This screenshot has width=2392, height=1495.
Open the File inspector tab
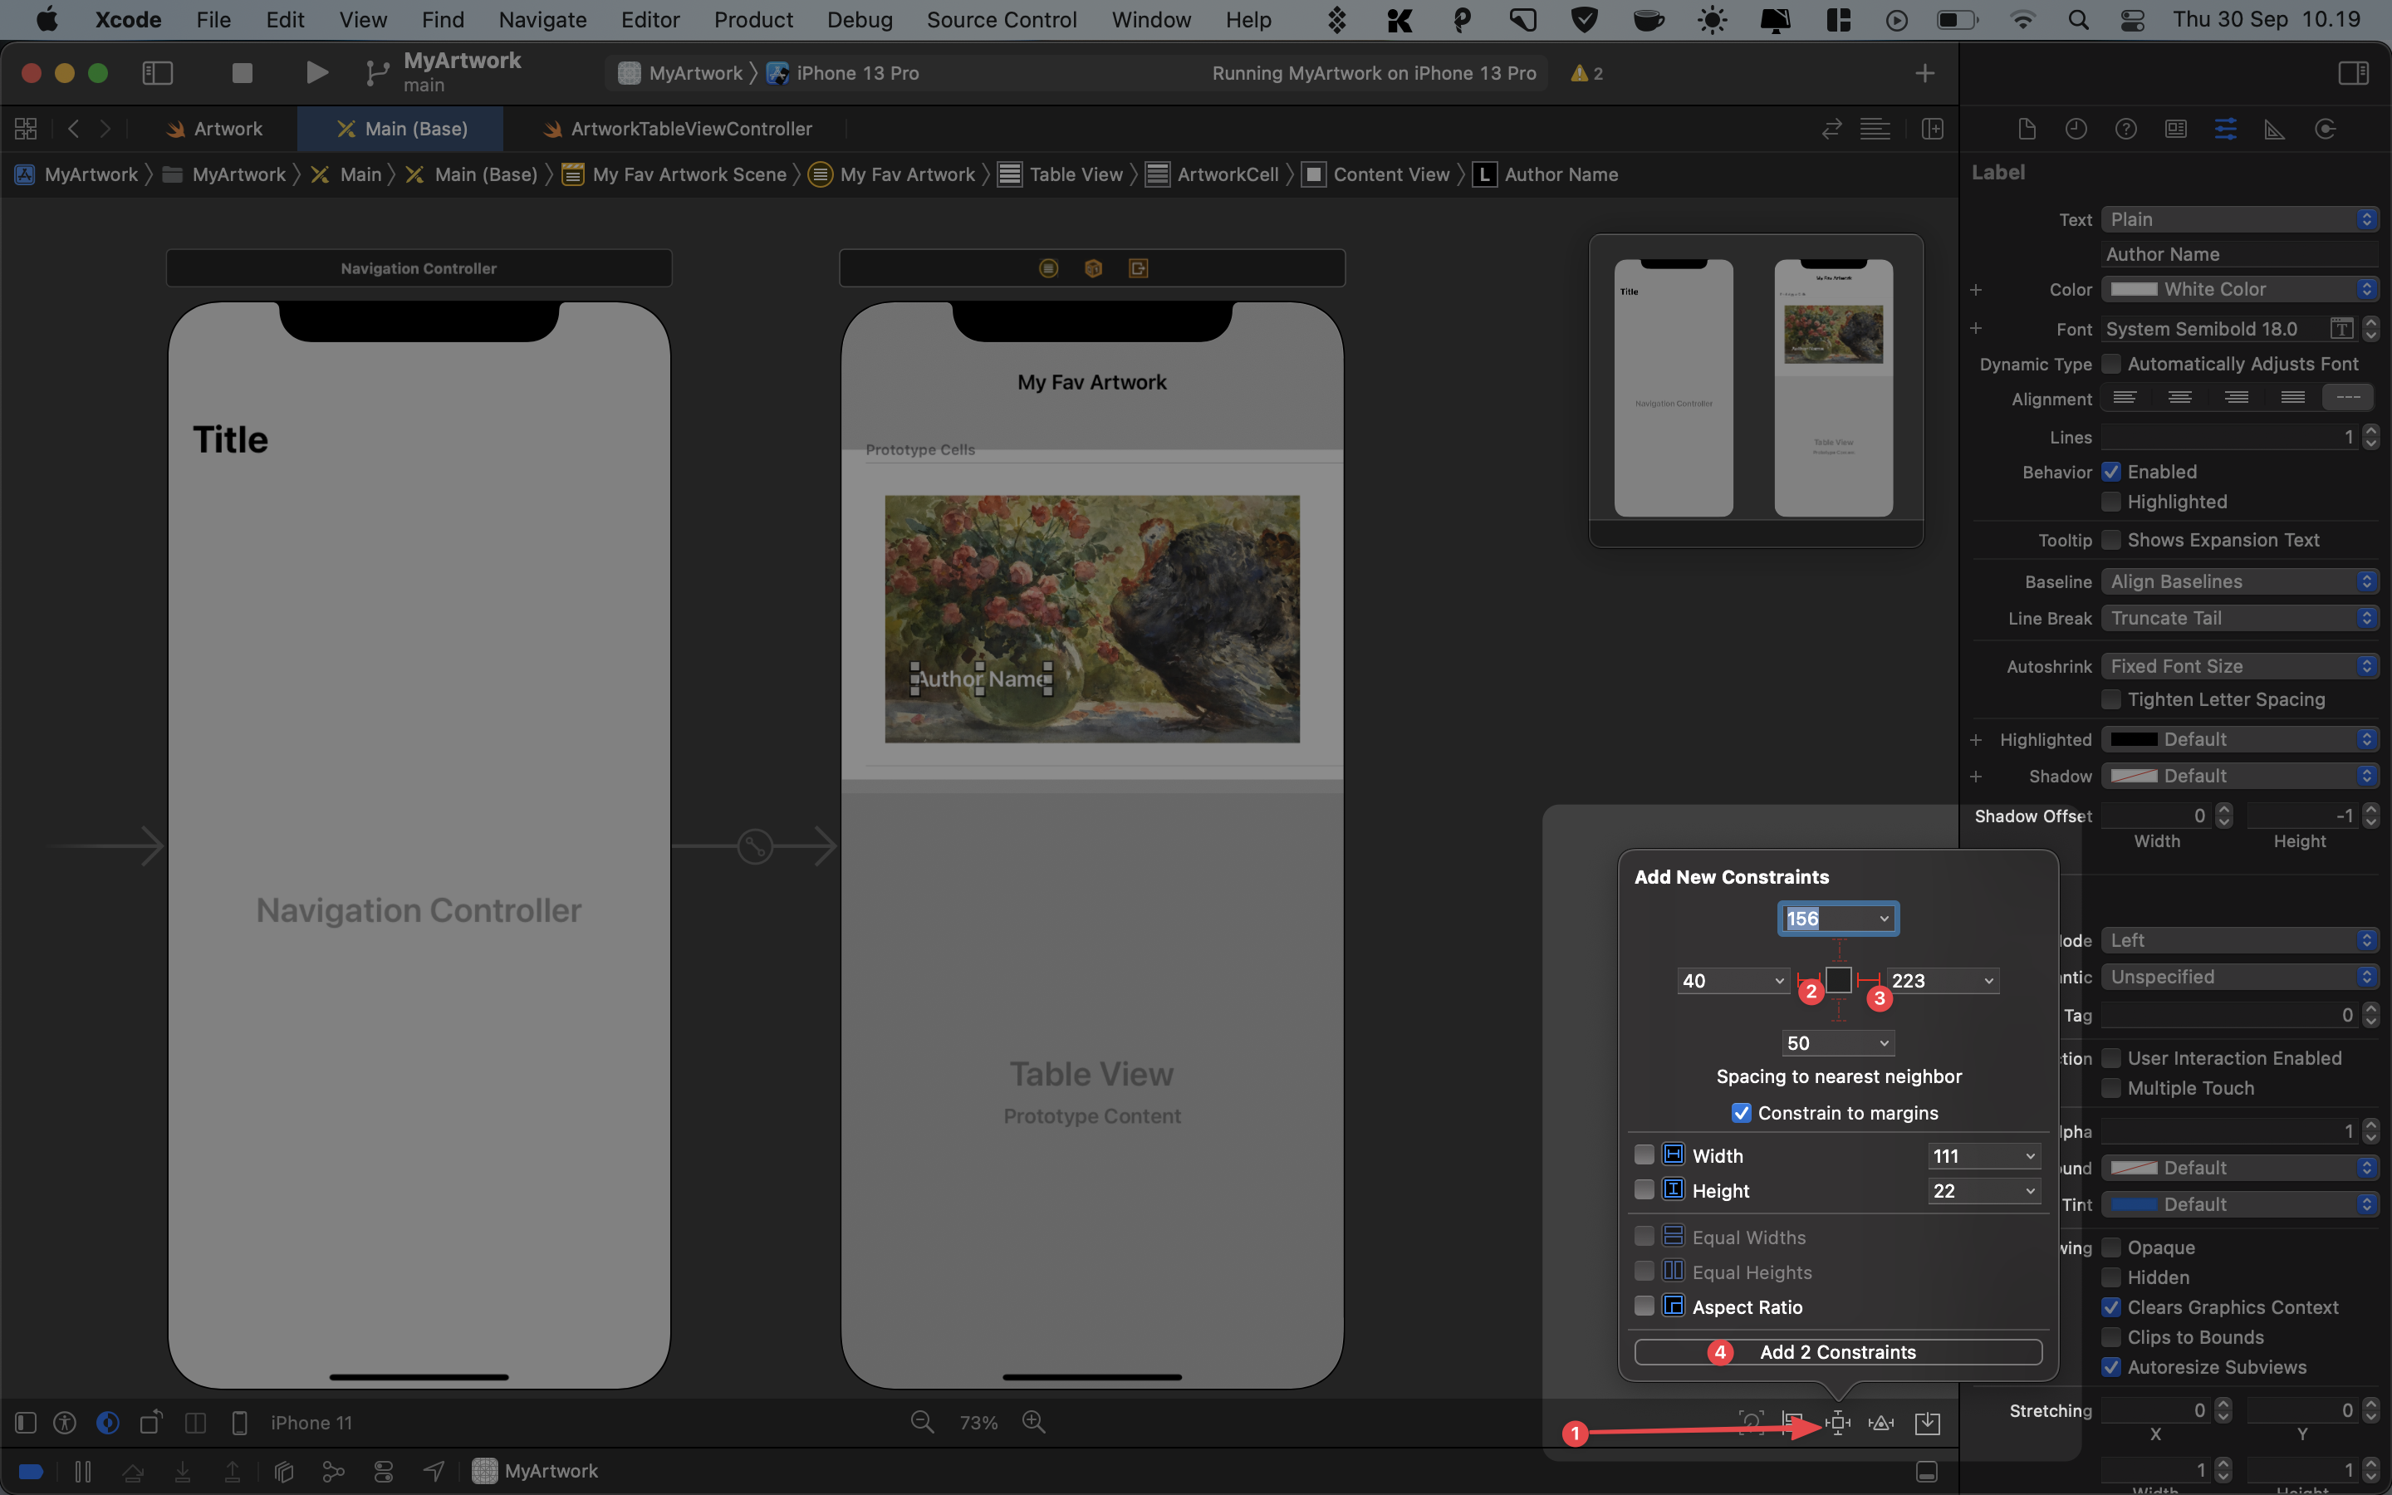click(x=2027, y=129)
